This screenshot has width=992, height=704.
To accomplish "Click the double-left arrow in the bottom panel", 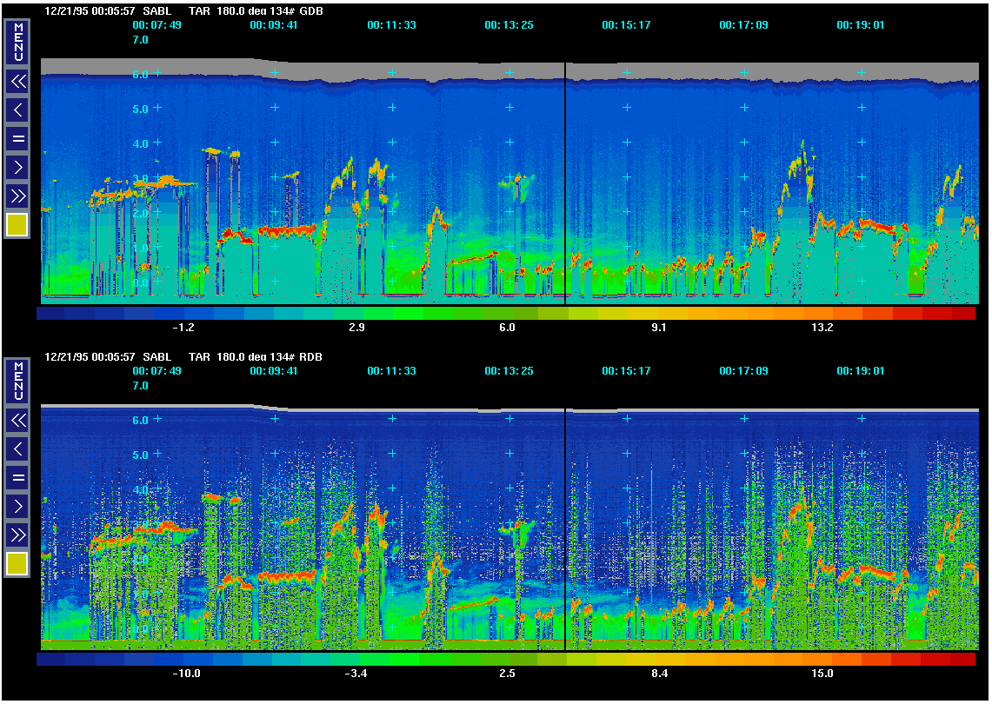I will click(17, 421).
